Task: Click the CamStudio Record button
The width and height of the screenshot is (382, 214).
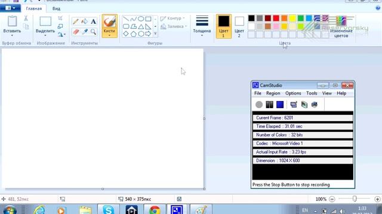Action: coord(259,105)
